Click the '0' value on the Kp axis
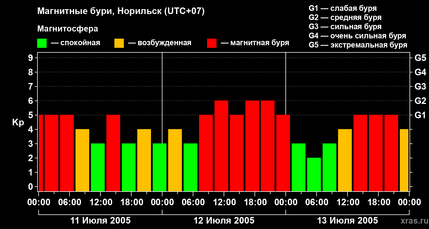 pyautogui.click(x=31, y=187)
